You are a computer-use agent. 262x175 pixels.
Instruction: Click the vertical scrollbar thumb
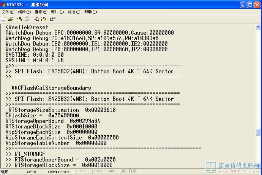pos(258,132)
